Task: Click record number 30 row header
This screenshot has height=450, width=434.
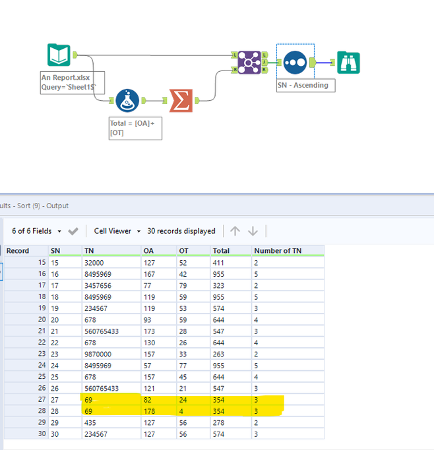Action: 26,434
